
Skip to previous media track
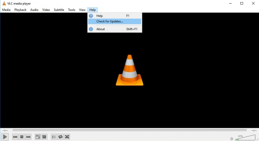point(15,137)
